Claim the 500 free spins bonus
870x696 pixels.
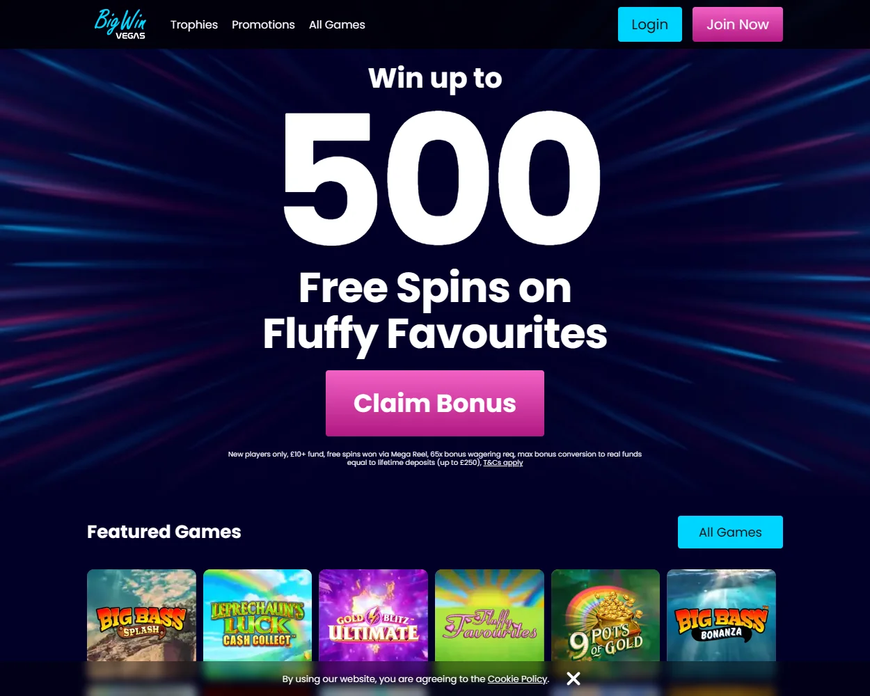[435, 403]
